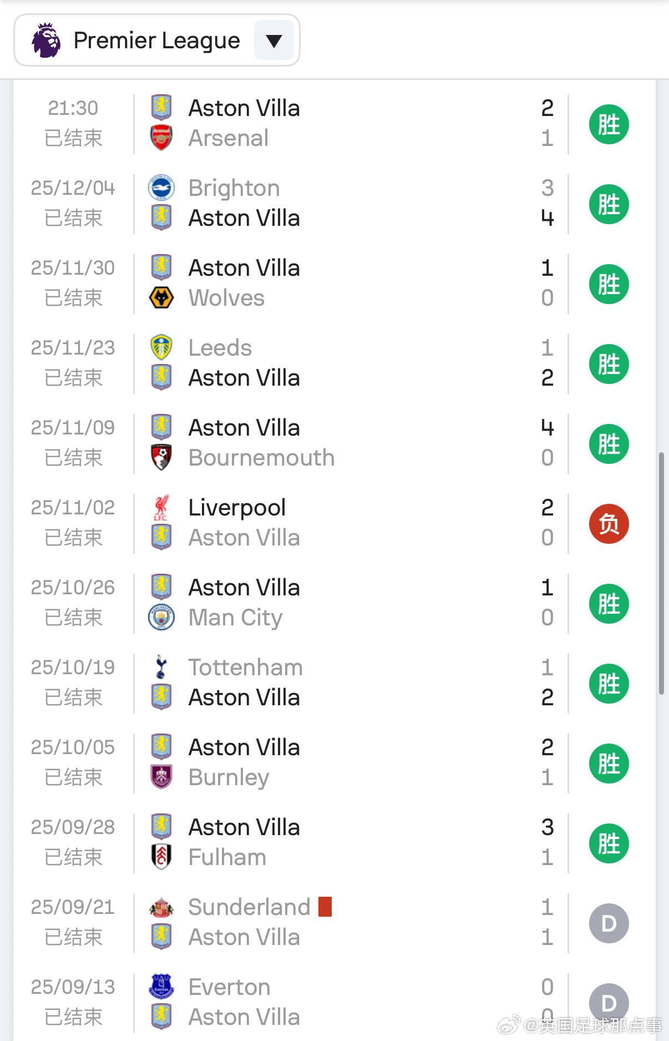Click the Wolves club crest
669x1041 pixels.
coord(161,297)
